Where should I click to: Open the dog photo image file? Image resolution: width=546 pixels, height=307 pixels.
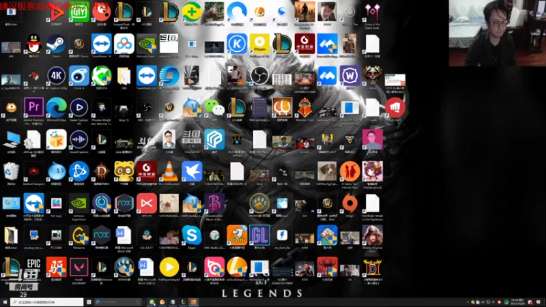click(x=327, y=171)
